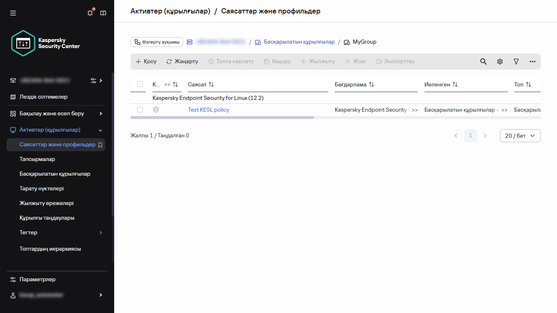Click the Қосу button
557x313 pixels.
(146, 62)
